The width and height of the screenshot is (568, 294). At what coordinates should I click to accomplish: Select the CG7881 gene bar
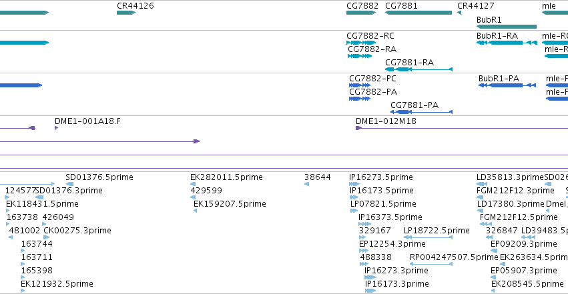(x=418, y=13)
